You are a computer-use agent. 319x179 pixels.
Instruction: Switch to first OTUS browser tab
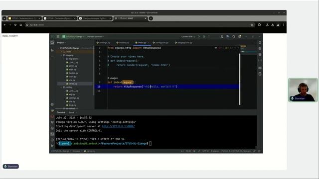24,18
